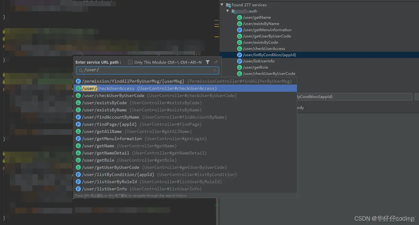The width and height of the screenshot is (419, 225).
Task: Click G icon of /user/getAllName result
Action: (x=79, y=131)
